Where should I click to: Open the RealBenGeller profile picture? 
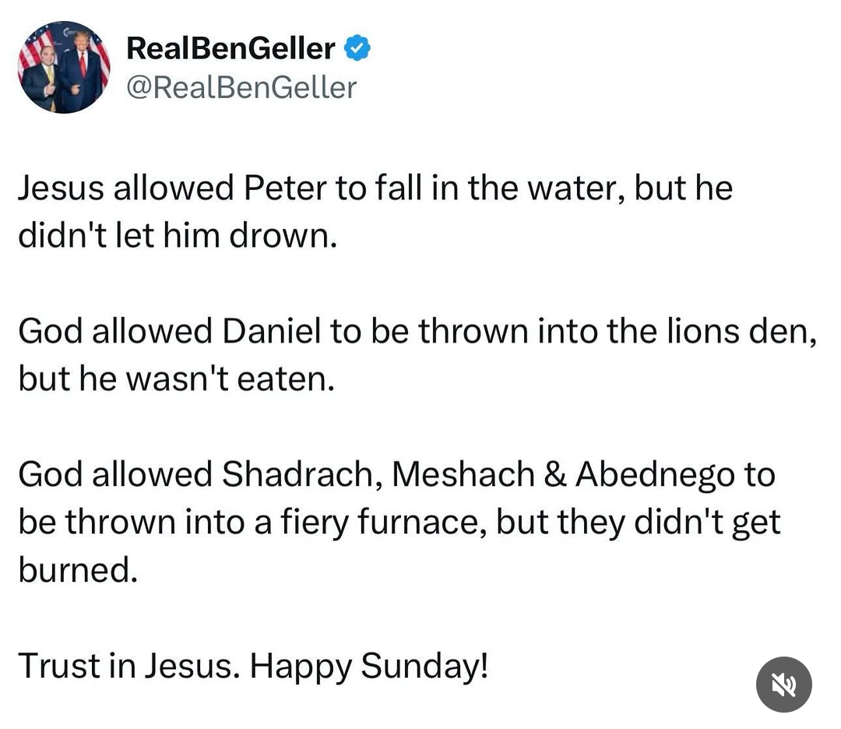coord(64,67)
